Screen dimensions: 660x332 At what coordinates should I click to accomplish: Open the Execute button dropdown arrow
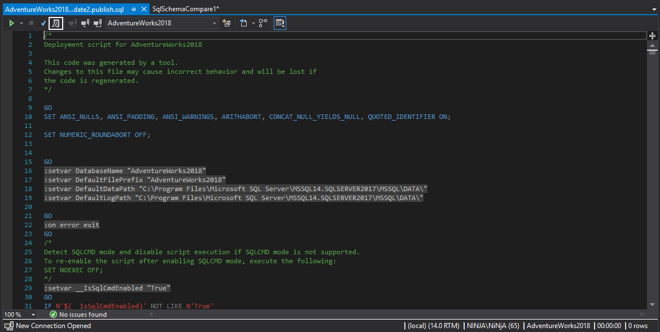click(x=21, y=23)
